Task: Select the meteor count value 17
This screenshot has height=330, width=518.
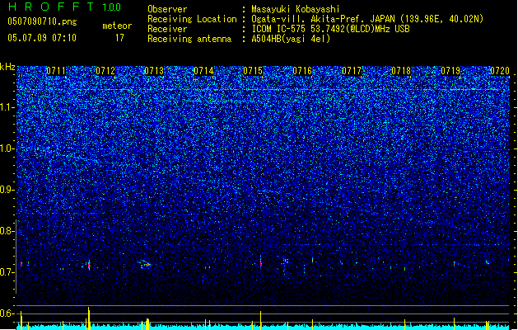Action: click(119, 38)
